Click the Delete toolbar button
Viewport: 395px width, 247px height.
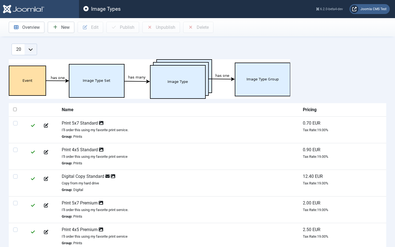198,27
